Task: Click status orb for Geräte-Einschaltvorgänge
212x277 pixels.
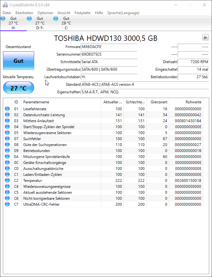Action: [x=7, y=162]
